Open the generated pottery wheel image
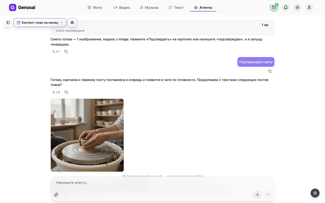Image resolution: width=325 pixels, height=203 pixels. 87,135
